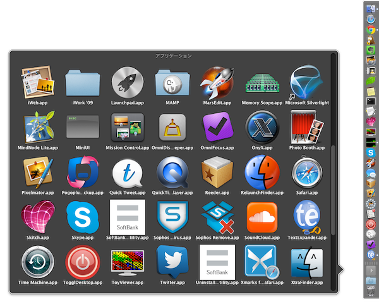379x304 pixels.
Task: Click the Applications stack folder in Dock
Action: click(371, 281)
